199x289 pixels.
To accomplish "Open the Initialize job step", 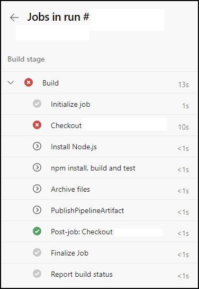I will pyautogui.click(x=99, y=104).
